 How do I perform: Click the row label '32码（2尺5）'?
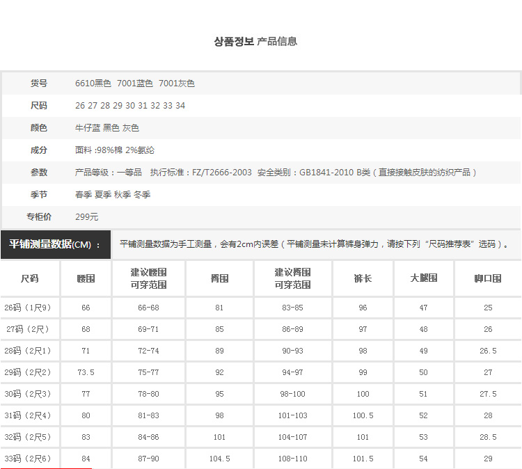[x=28, y=437]
